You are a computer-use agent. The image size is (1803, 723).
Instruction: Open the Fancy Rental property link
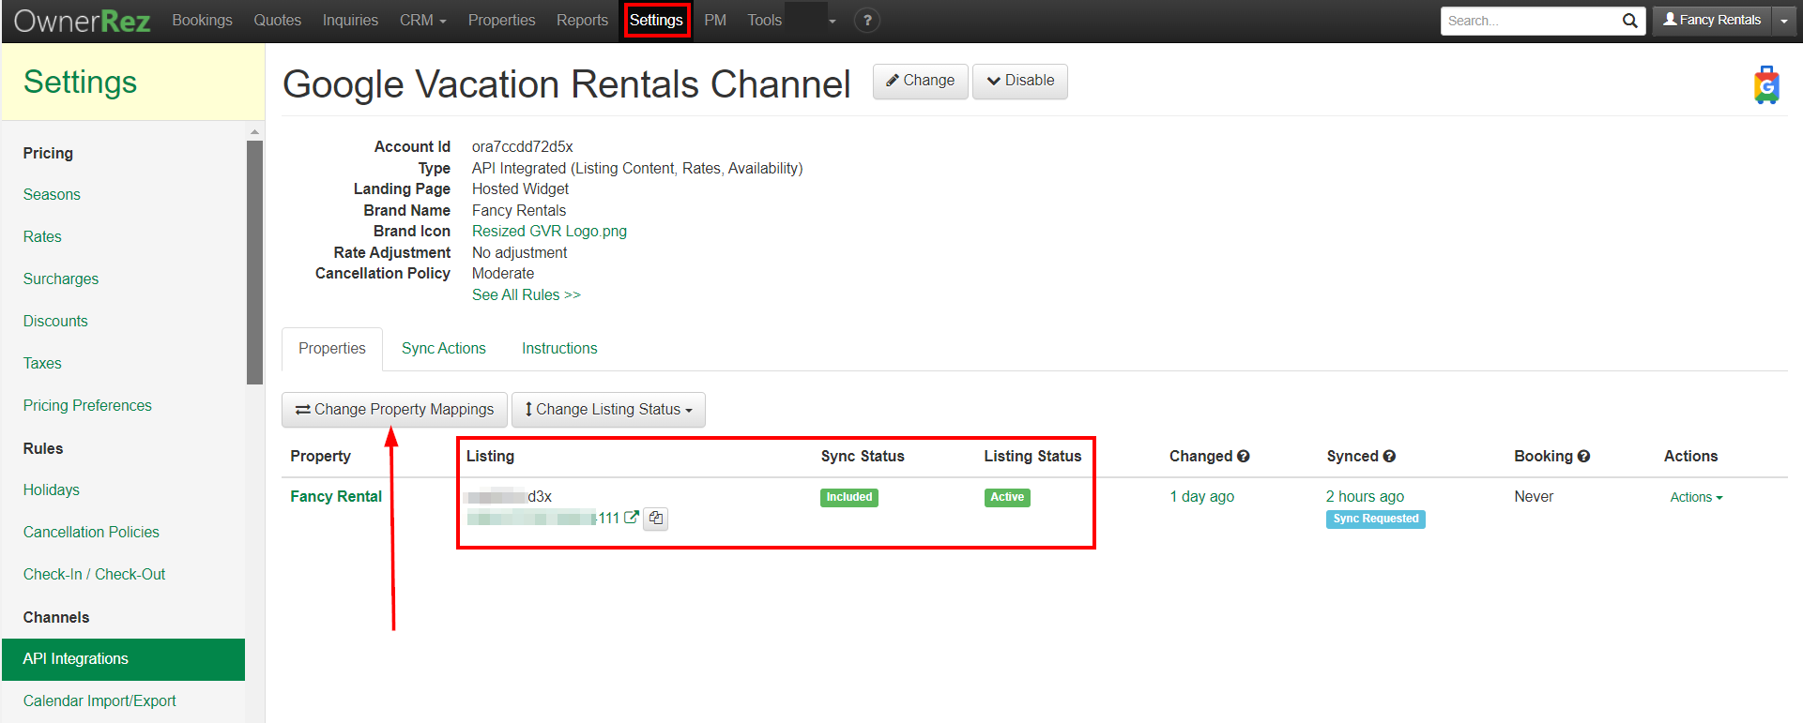tap(336, 497)
